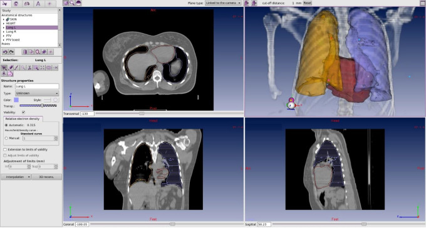Toggle the Visibility checkbox
Viewport: 426px width, 228px height.
23,112
